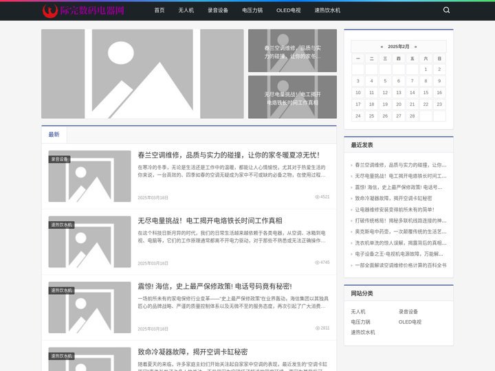Open 电压力锅 in the navigation bar

pos(252,10)
